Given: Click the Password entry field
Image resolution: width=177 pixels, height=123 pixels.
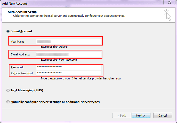Looking at the screenshot, I should (69, 67).
